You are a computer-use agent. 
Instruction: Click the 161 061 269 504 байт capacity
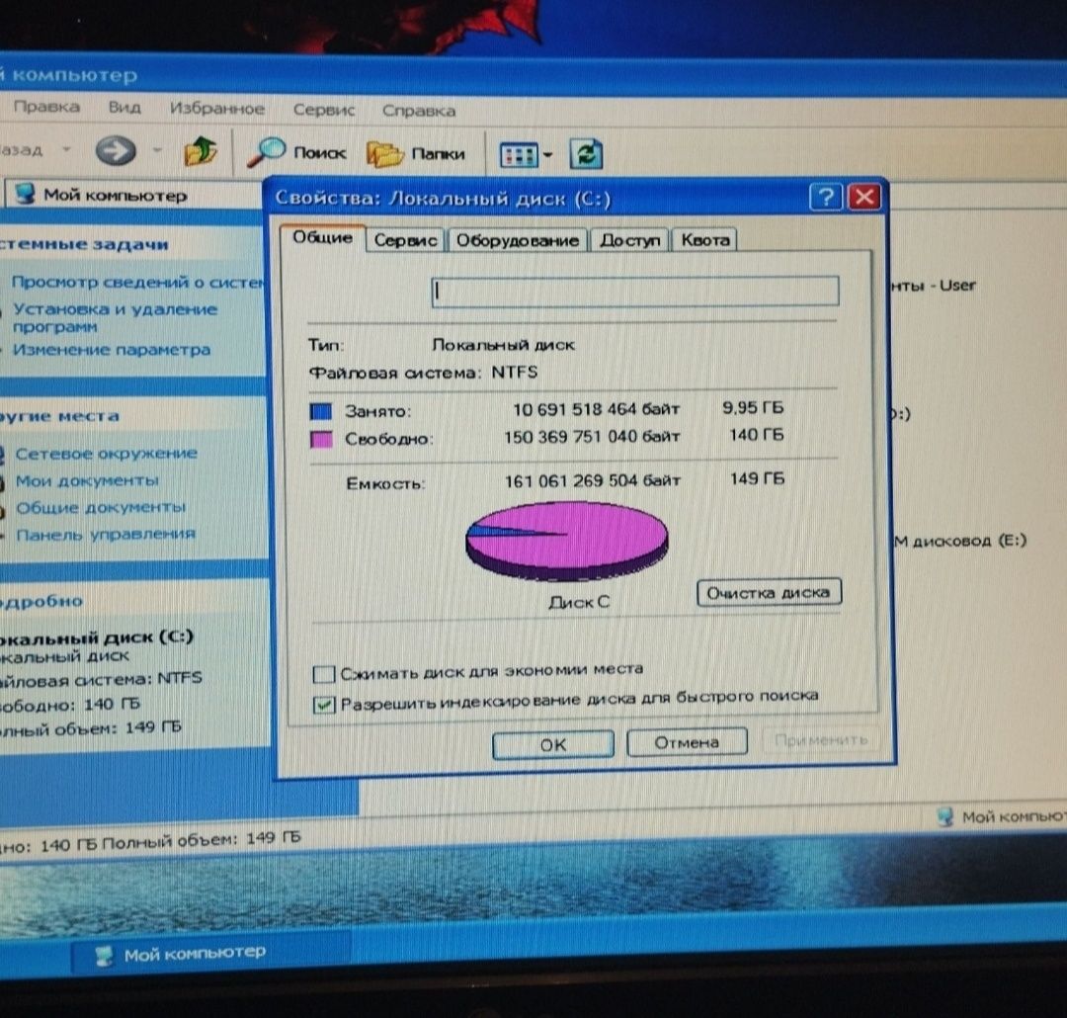pyautogui.click(x=592, y=480)
